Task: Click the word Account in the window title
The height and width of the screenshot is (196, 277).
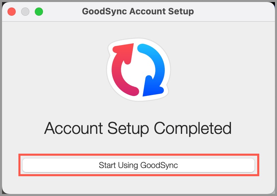Action: tap(147, 11)
